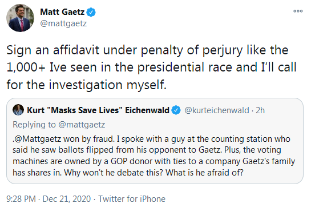The image size is (311, 211).
Task: Open the @kurteichenwald handle link
Action: (x=217, y=110)
